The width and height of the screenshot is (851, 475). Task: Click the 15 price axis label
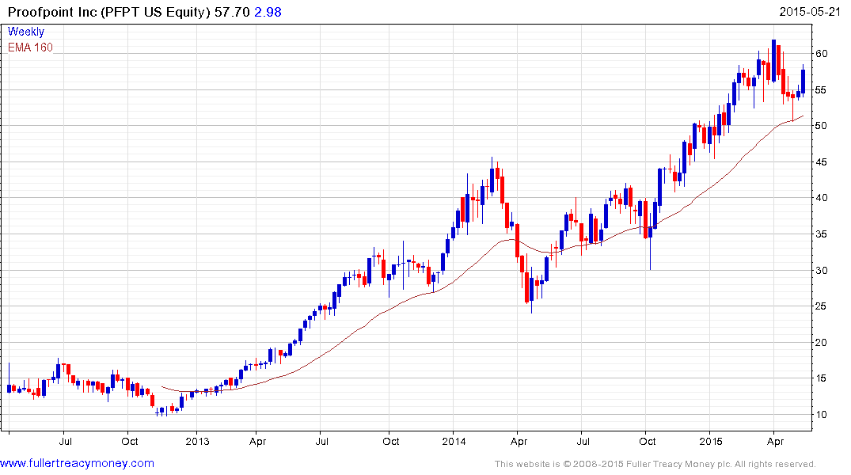coord(821,378)
